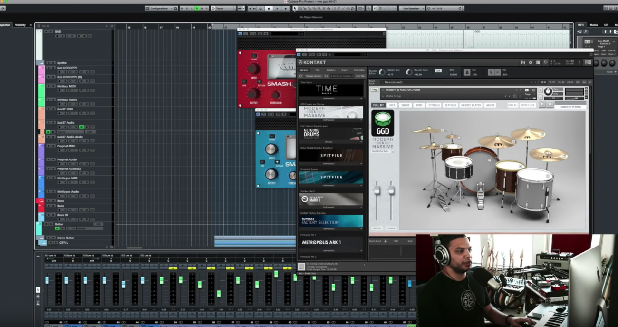Open the Media tab in right zone

click(x=594, y=25)
